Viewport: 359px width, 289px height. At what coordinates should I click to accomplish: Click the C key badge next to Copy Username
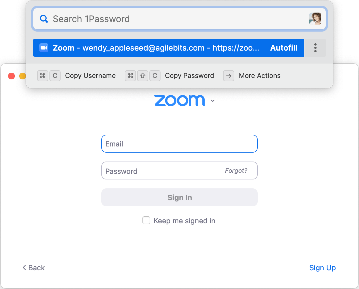click(x=55, y=75)
